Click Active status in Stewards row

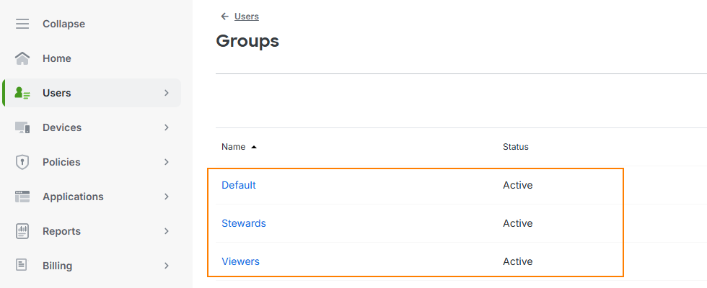pos(518,223)
